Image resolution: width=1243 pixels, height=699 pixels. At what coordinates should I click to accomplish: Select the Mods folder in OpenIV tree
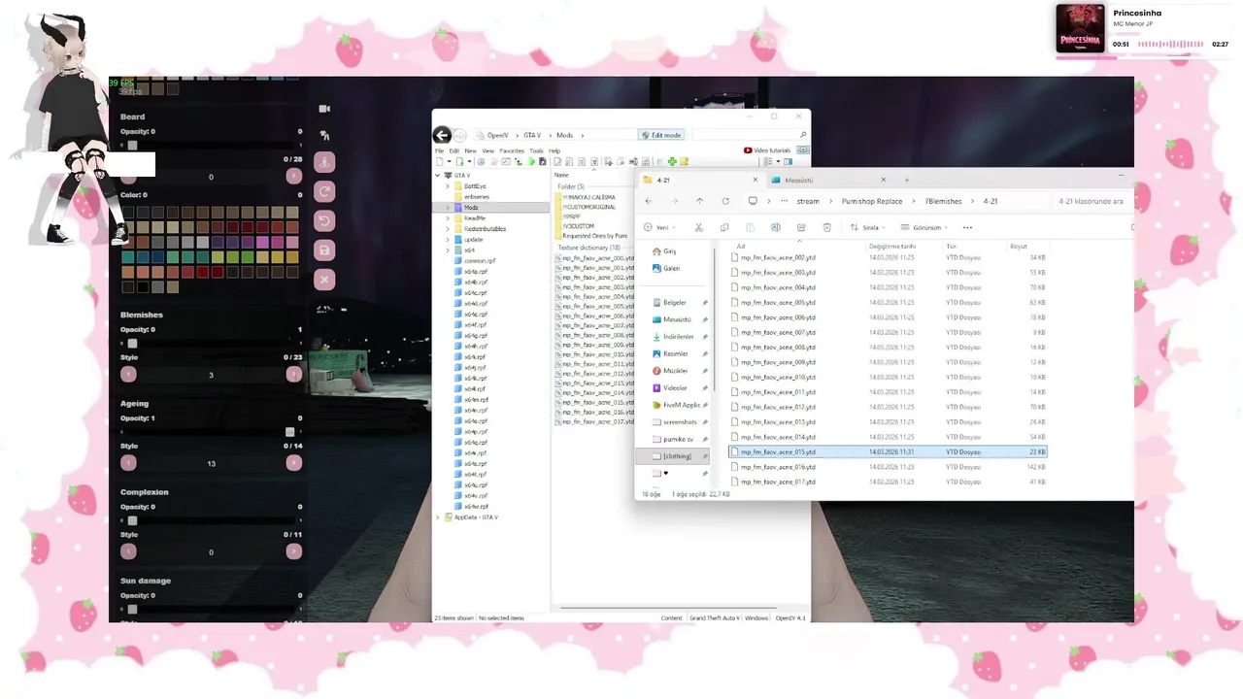[471, 207]
